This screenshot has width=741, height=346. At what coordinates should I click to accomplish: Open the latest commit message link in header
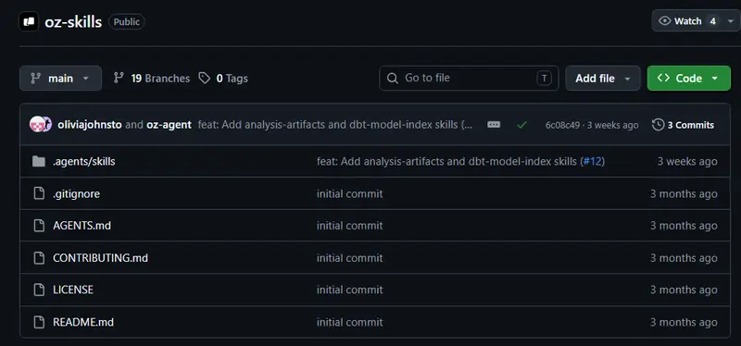335,125
